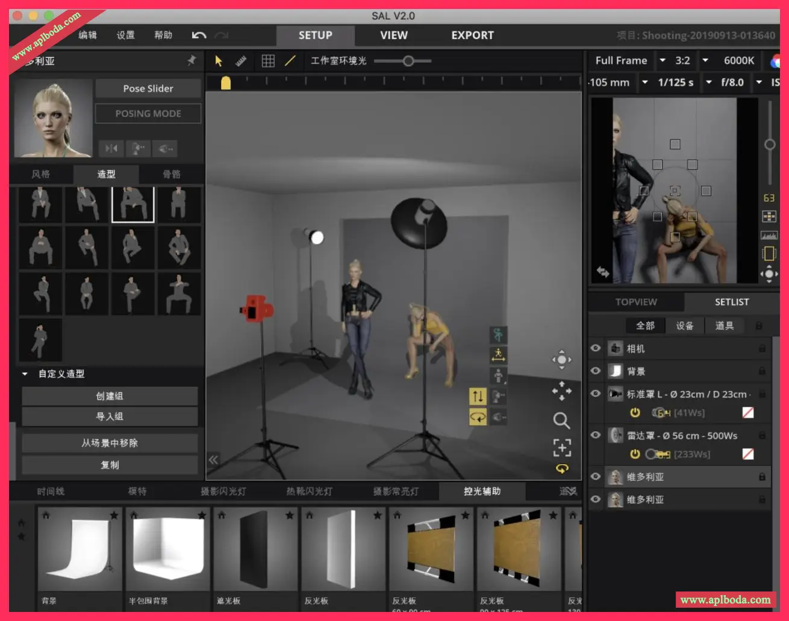The height and width of the screenshot is (621, 789).
Task: Collapse the 自定义造型 section
Action: 25,374
